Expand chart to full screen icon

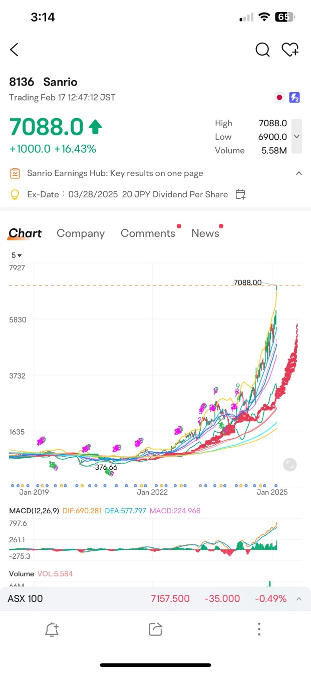coord(289,465)
